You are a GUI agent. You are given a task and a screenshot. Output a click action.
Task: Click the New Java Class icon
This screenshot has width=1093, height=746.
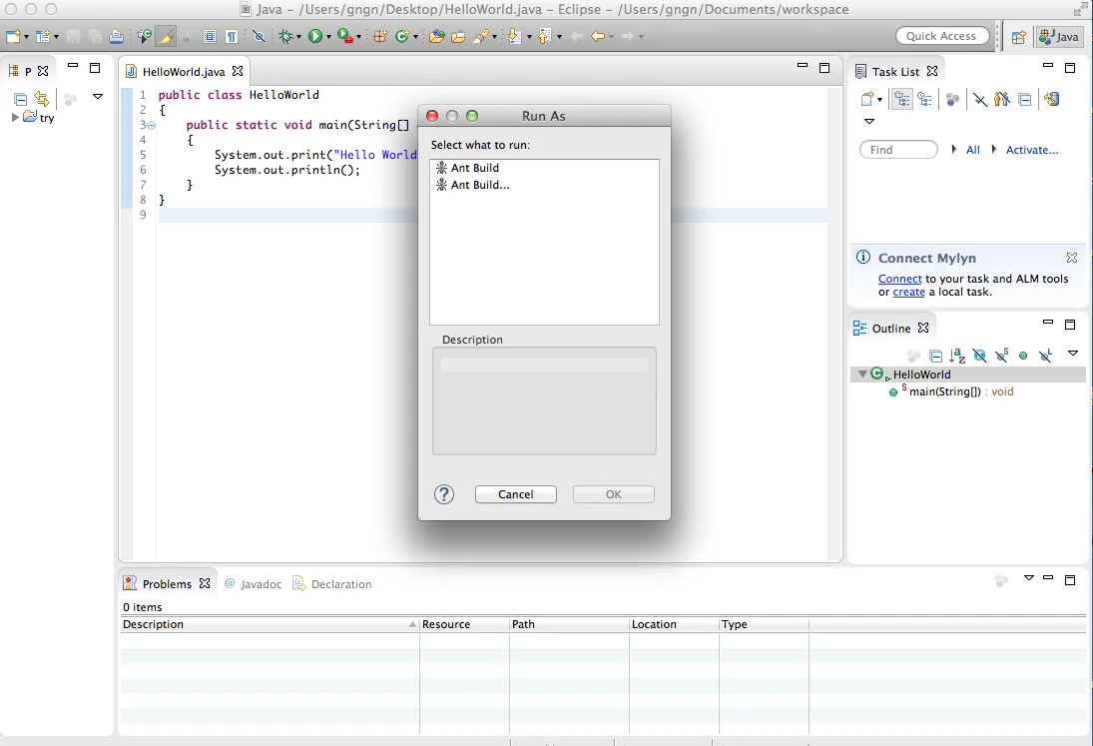pyautogui.click(x=402, y=36)
